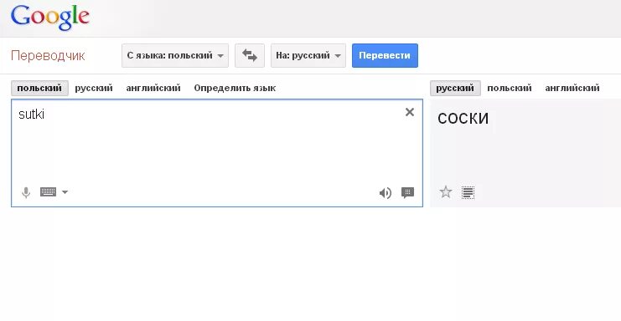Image resolution: width=621 pixels, height=321 pixels.
Task: Select all translation text icon
Action: click(x=468, y=192)
